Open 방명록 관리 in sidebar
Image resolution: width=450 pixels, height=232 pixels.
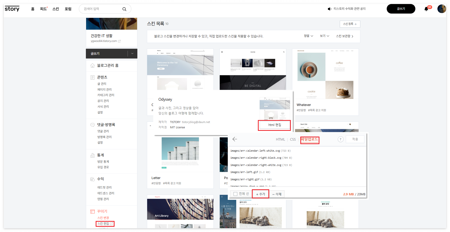click(104, 137)
